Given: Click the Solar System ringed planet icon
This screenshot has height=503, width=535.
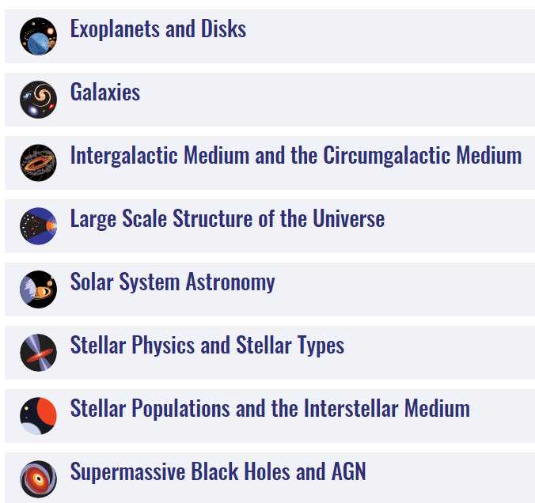Looking at the screenshot, I should pyautogui.click(x=38, y=289).
